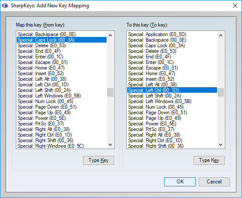Select PrtSc (E0_37) in From key list
This screenshot has width=242, height=198.
click(61, 124)
